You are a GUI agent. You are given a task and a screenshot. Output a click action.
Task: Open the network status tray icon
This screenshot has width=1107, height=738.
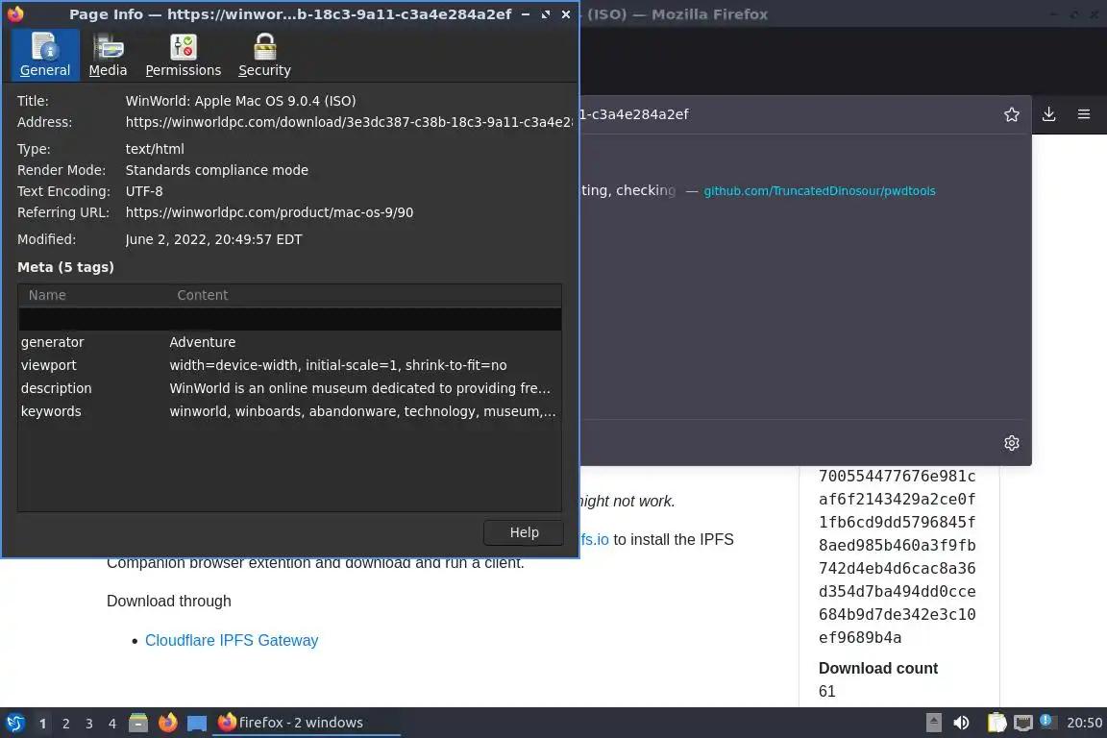1023,723
